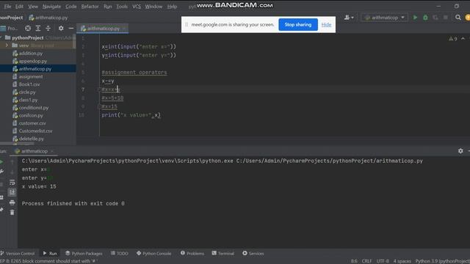Open the Edit menu
The image size is (470, 264).
pos(19,7)
